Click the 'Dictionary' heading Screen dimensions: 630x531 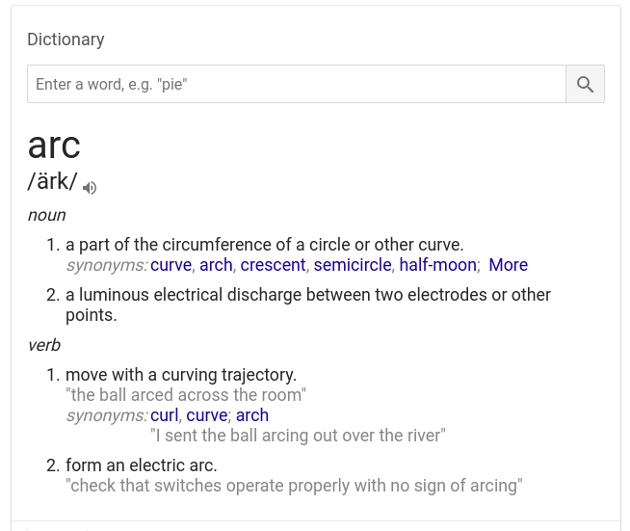point(66,40)
